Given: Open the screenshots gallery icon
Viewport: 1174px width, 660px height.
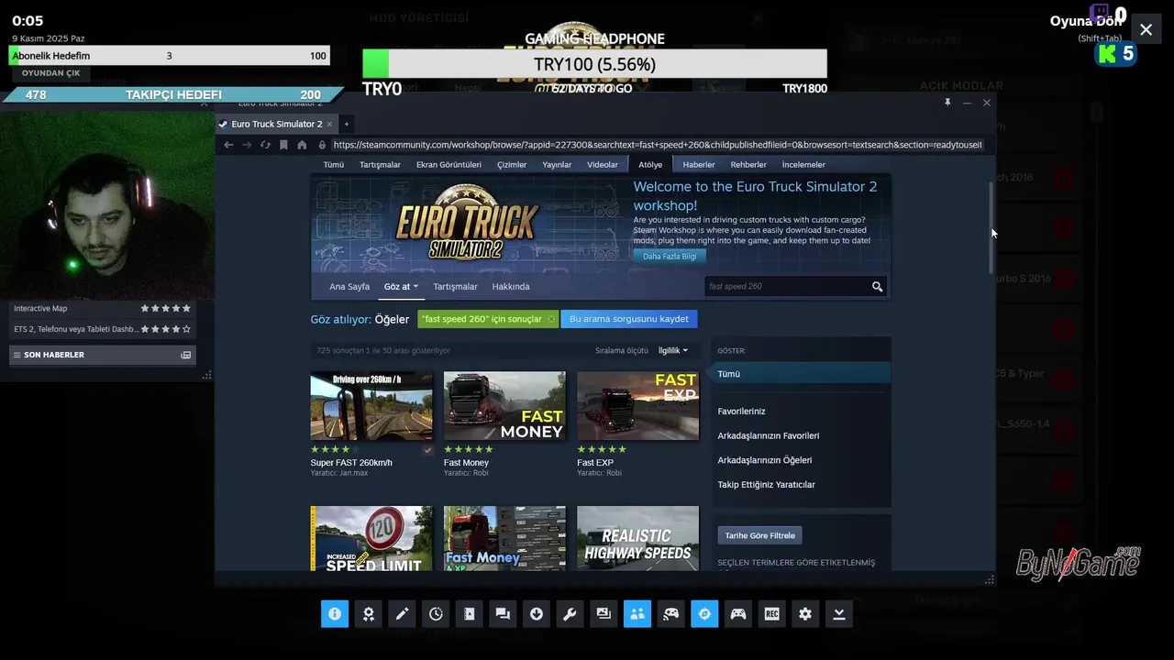Looking at the screenshot, I should pos(604,614).
